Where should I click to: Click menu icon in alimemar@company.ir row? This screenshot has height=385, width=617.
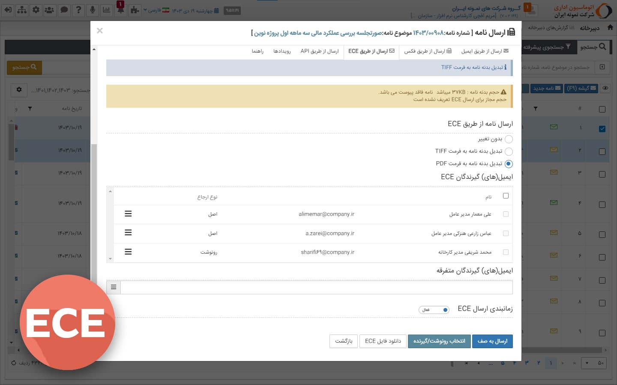click(128, 214)
